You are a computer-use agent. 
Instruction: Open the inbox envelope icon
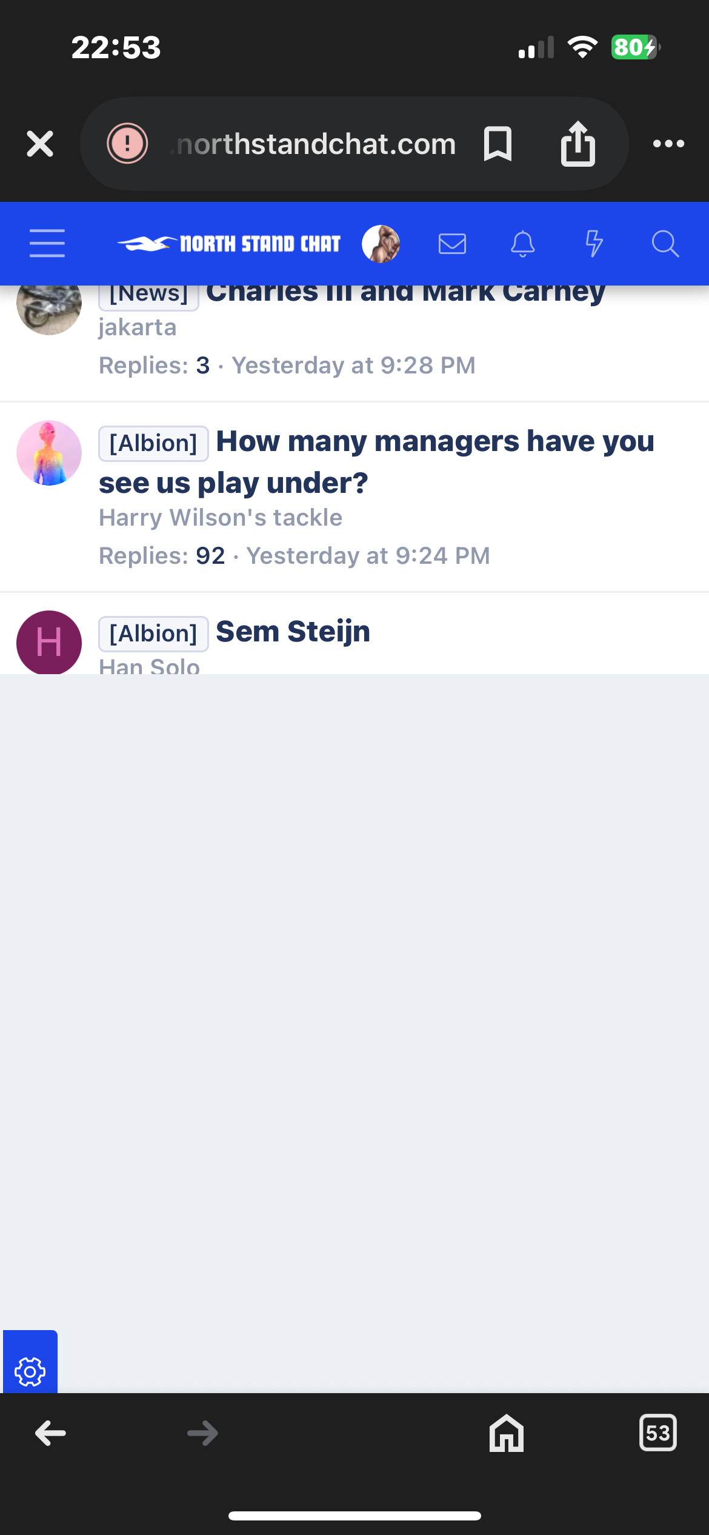click(452, 244)
